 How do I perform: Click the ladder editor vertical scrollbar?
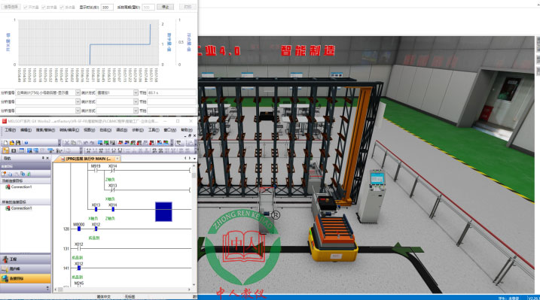click(194, 225)
